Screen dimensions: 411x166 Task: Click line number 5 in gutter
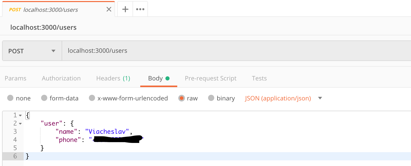15,148
